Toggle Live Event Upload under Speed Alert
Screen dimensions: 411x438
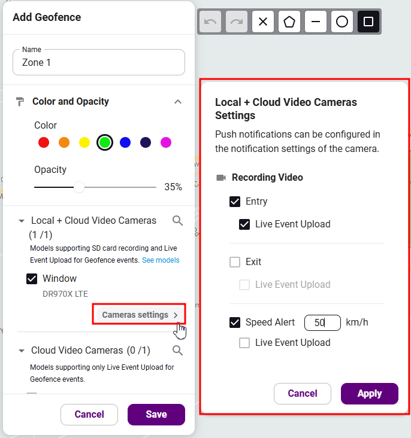(x=244, y=343)
